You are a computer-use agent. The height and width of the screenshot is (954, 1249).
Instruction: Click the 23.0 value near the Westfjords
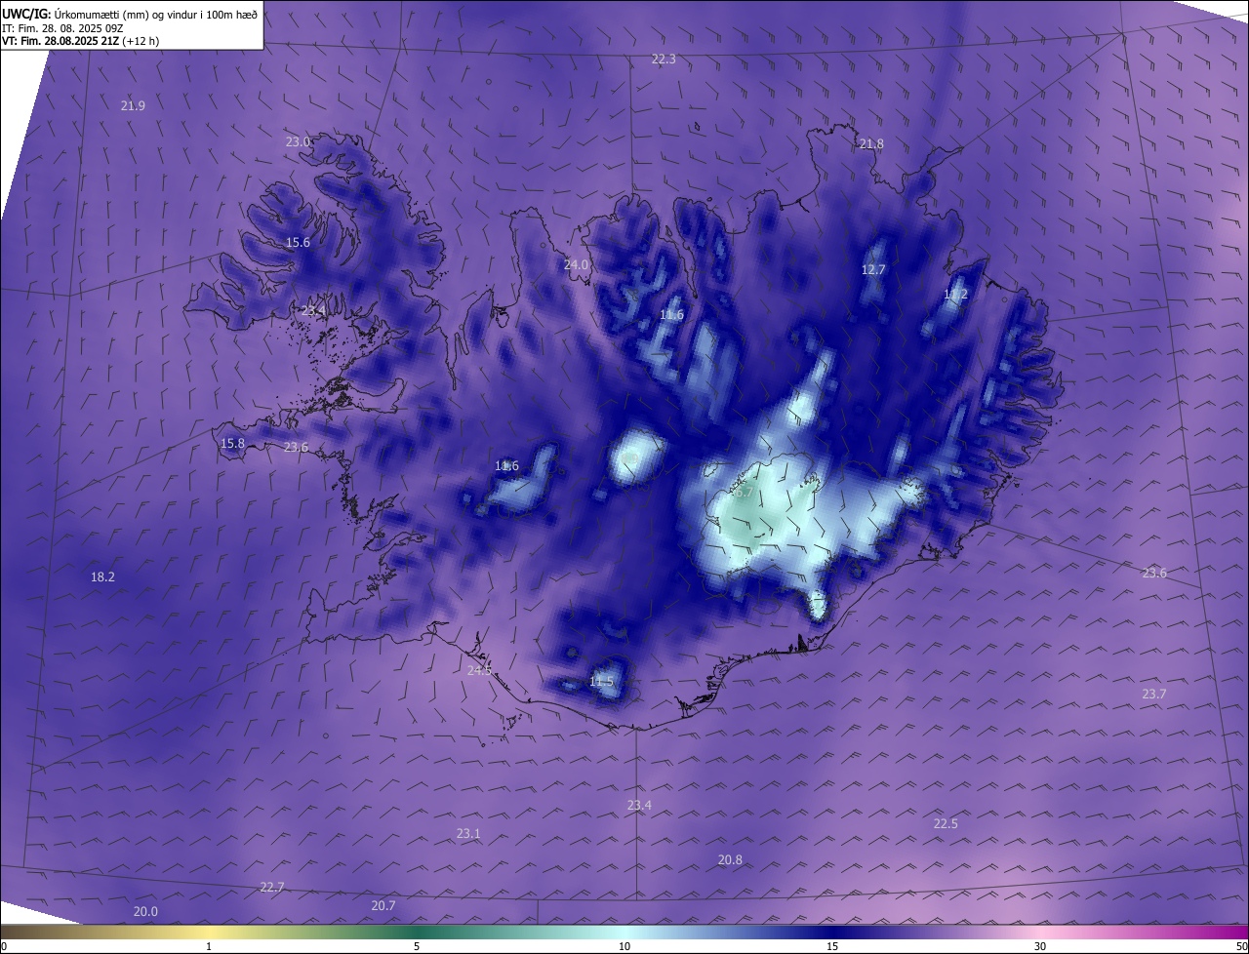coord(298,142)
